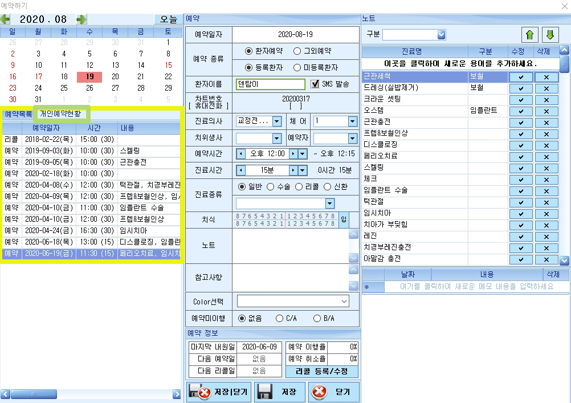Move note item down with green down arrow

[x=550, y=35]
